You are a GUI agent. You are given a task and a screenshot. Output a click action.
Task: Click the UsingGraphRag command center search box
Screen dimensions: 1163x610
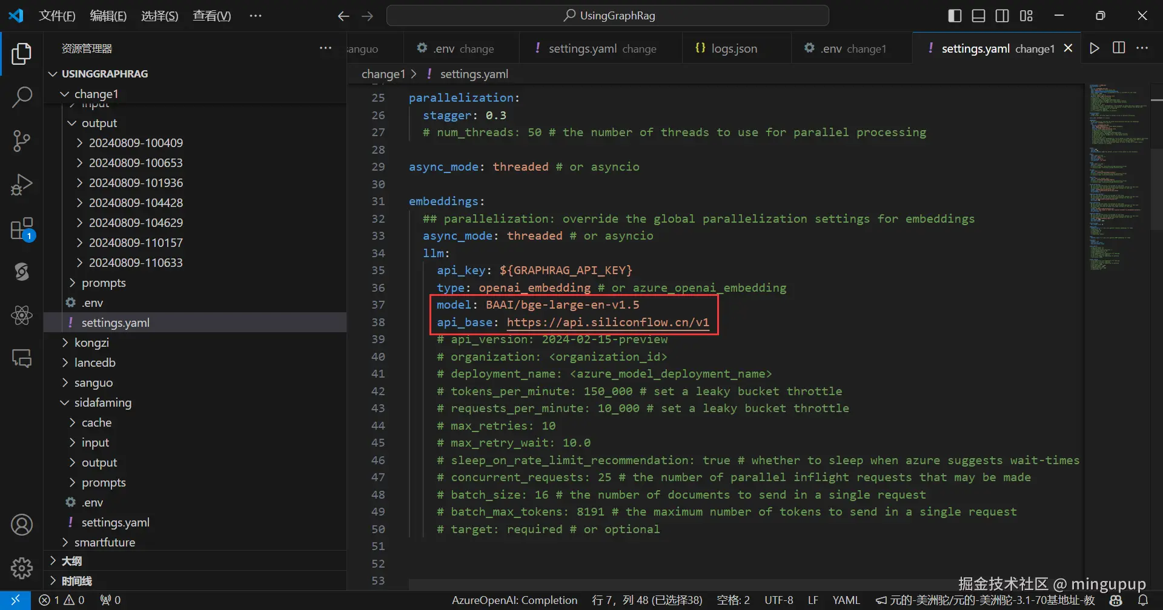point(608,16)
